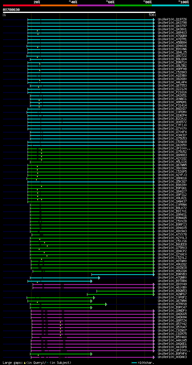Select label UniRef100_Q9FS12
The image size is (192, 365).
pos(172,195)
